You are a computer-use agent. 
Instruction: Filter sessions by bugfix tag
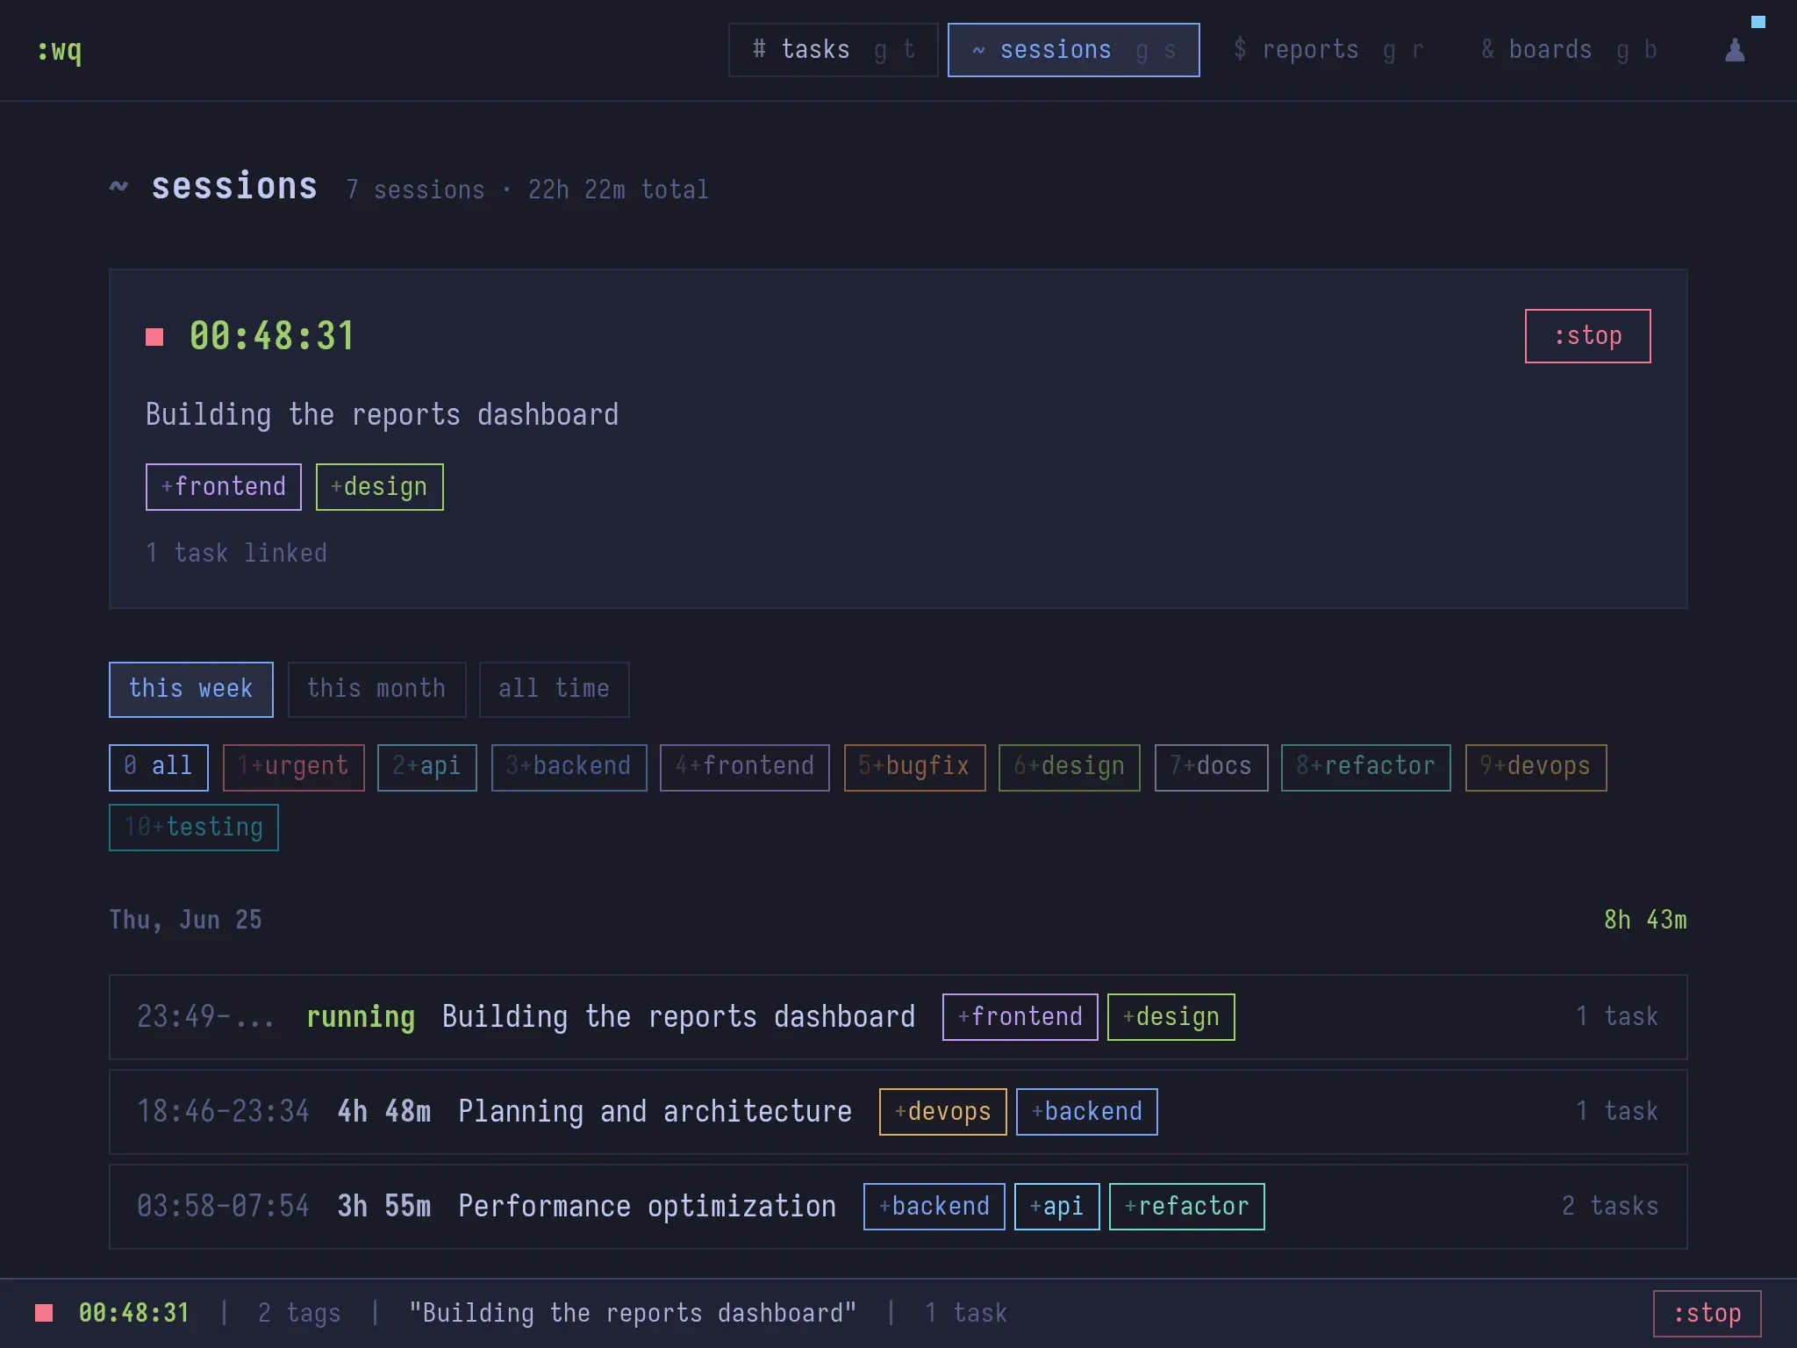point(914,767)
